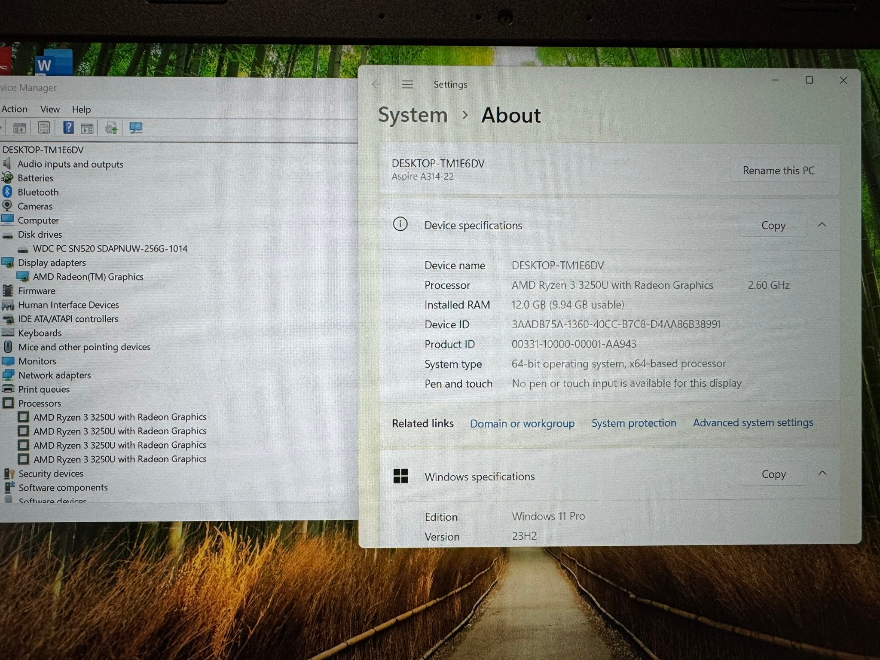880x660 pixels.
Task: Click the Installed RAM value 12.0 GB
Action: pos(568,305)
